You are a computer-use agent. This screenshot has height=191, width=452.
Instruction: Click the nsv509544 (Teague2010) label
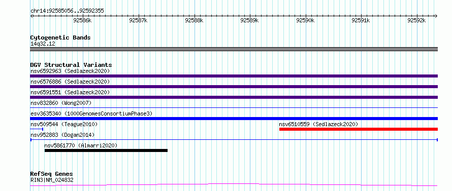point(64,124)
